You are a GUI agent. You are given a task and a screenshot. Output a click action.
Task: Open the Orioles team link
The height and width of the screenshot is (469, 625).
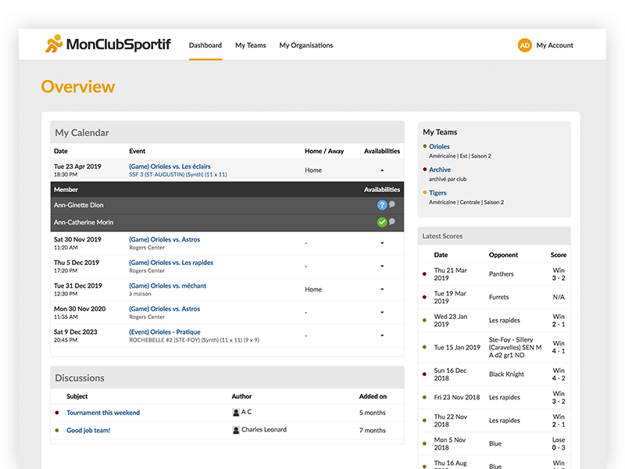point(439,146)
